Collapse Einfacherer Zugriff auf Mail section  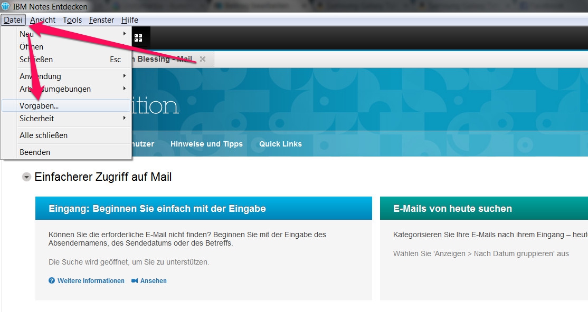(26, 177)
